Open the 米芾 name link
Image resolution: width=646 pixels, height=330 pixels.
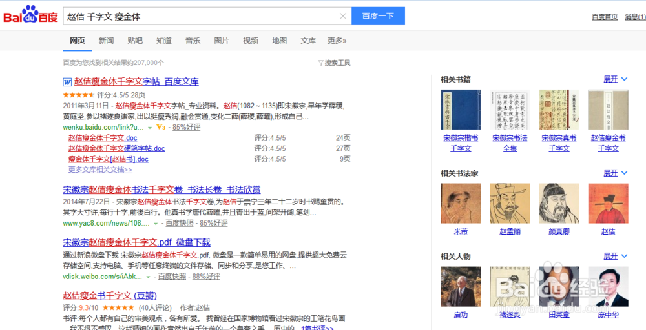pos(461,232)
